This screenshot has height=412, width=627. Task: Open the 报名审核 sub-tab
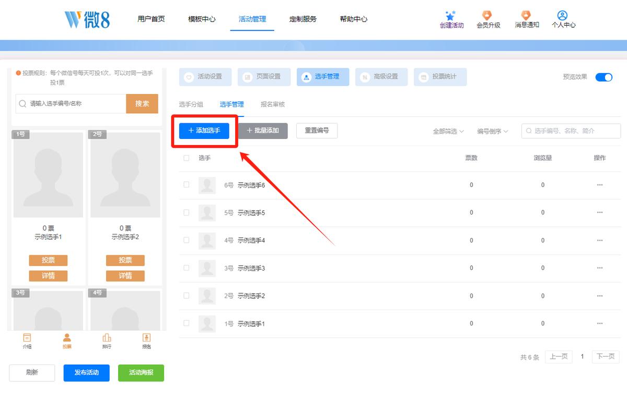[273, 104]
